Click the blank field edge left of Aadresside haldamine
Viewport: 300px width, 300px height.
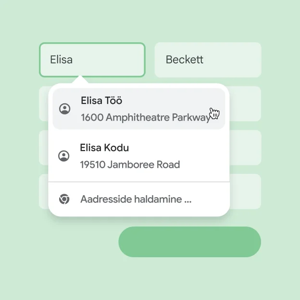[x=43, y=191]
